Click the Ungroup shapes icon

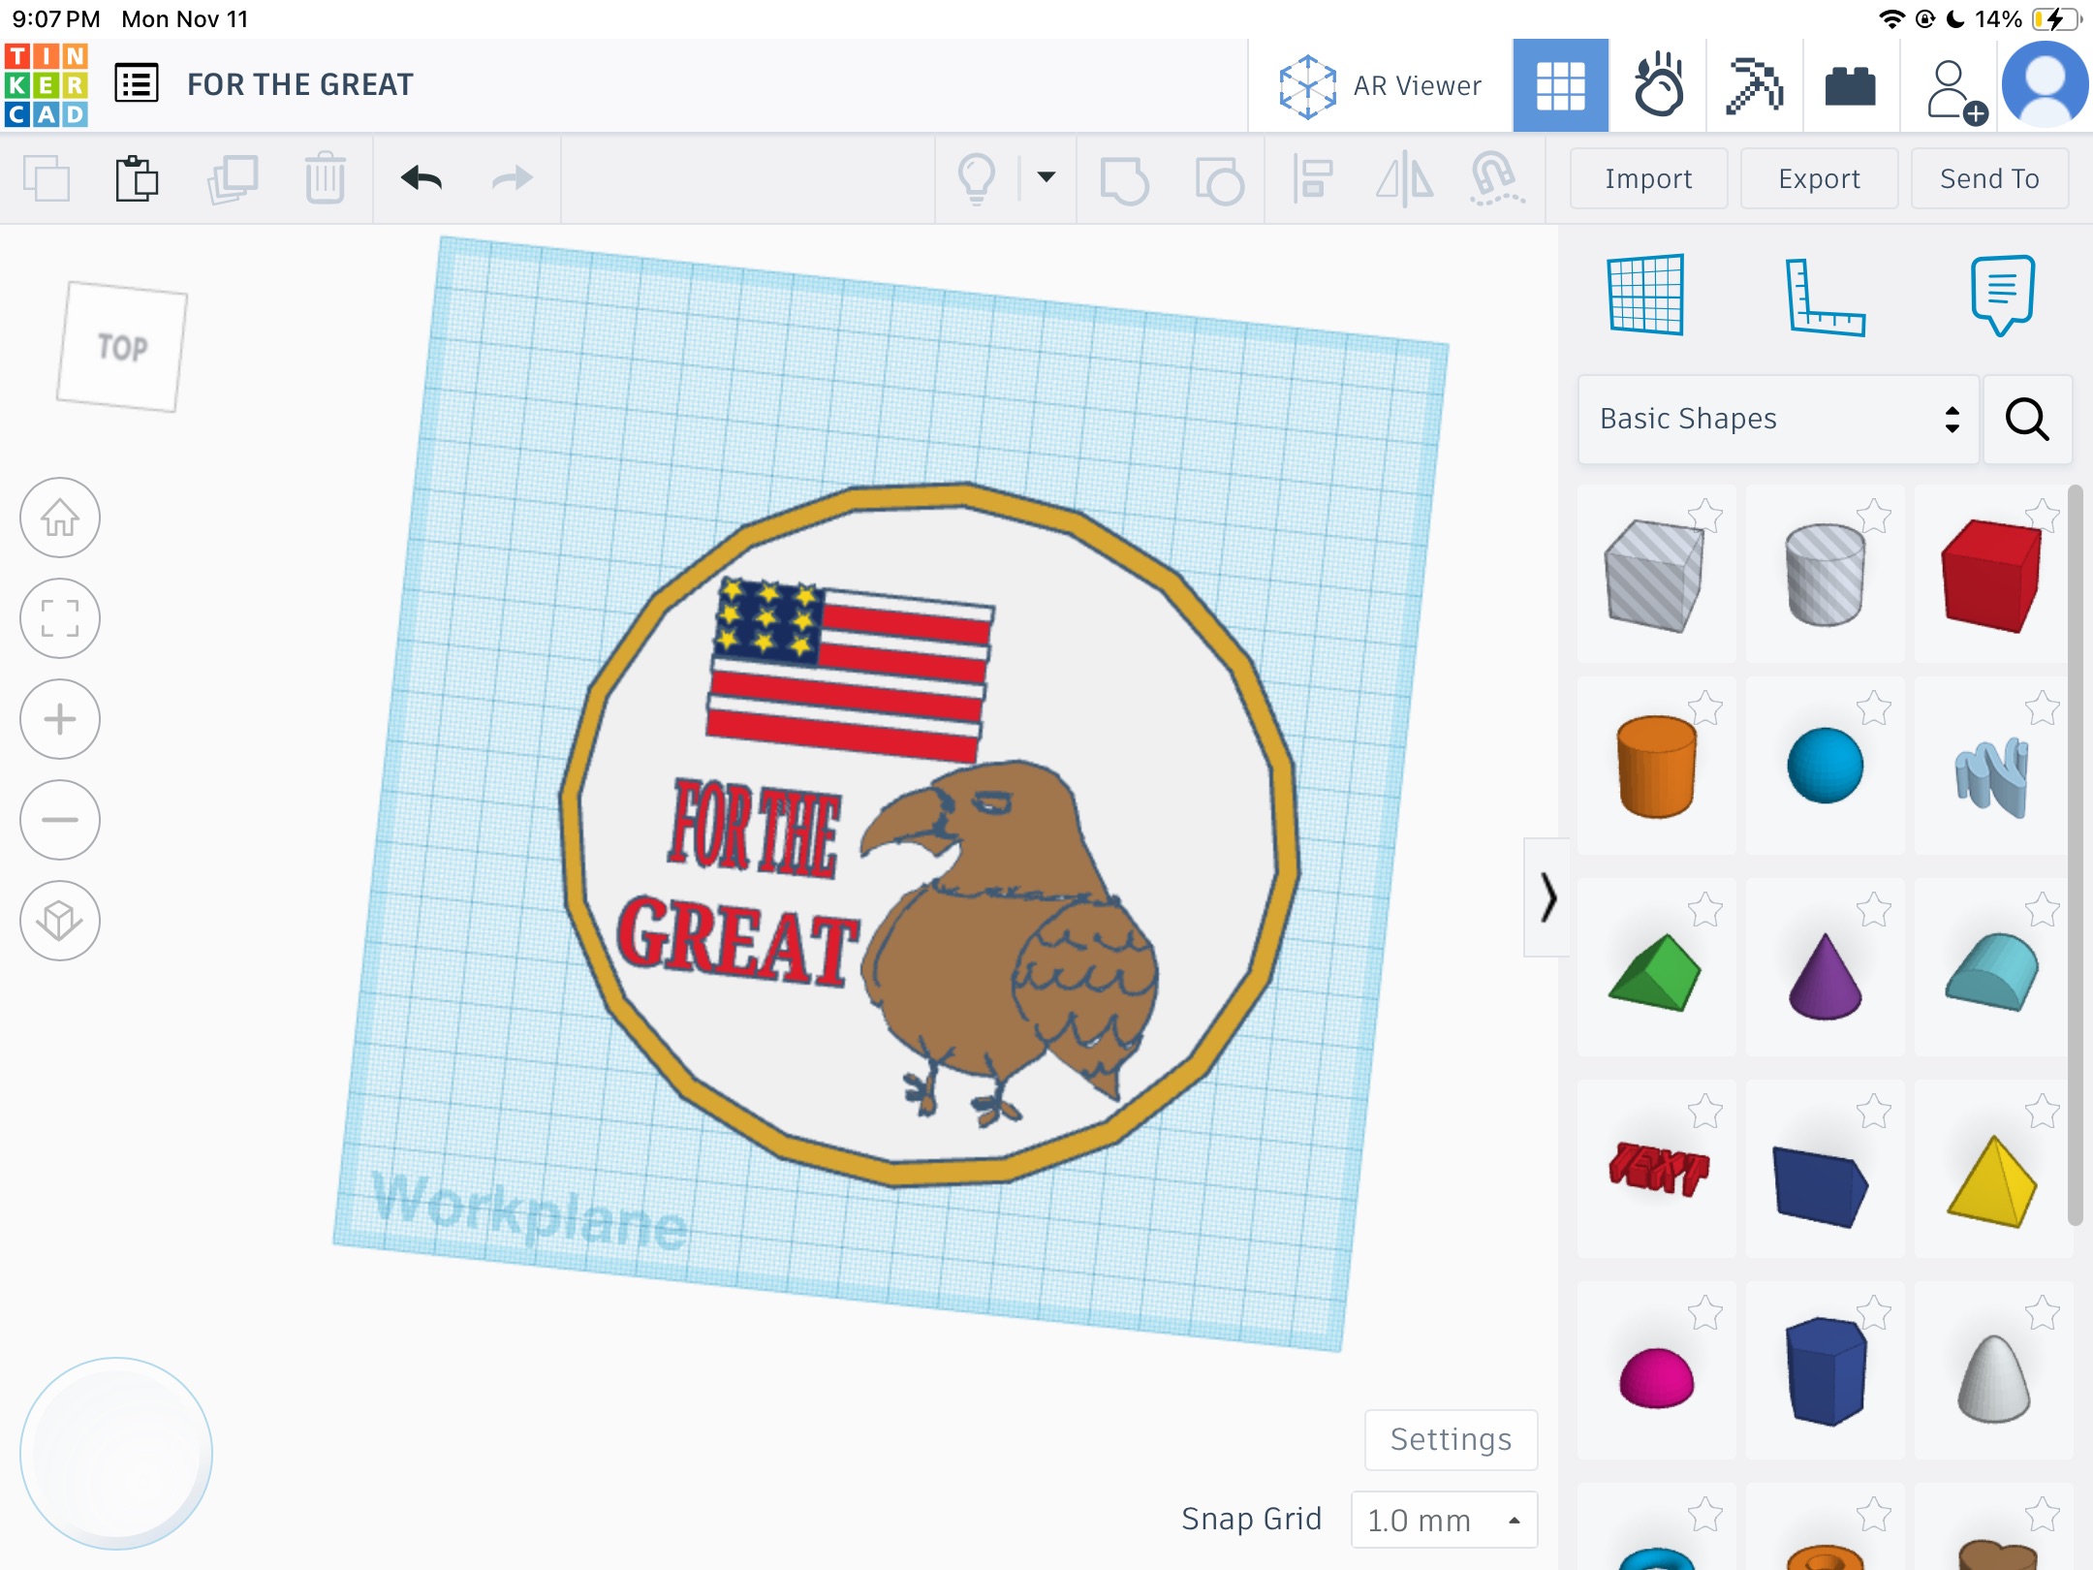pyautogui.click(x=1219, y=180)
